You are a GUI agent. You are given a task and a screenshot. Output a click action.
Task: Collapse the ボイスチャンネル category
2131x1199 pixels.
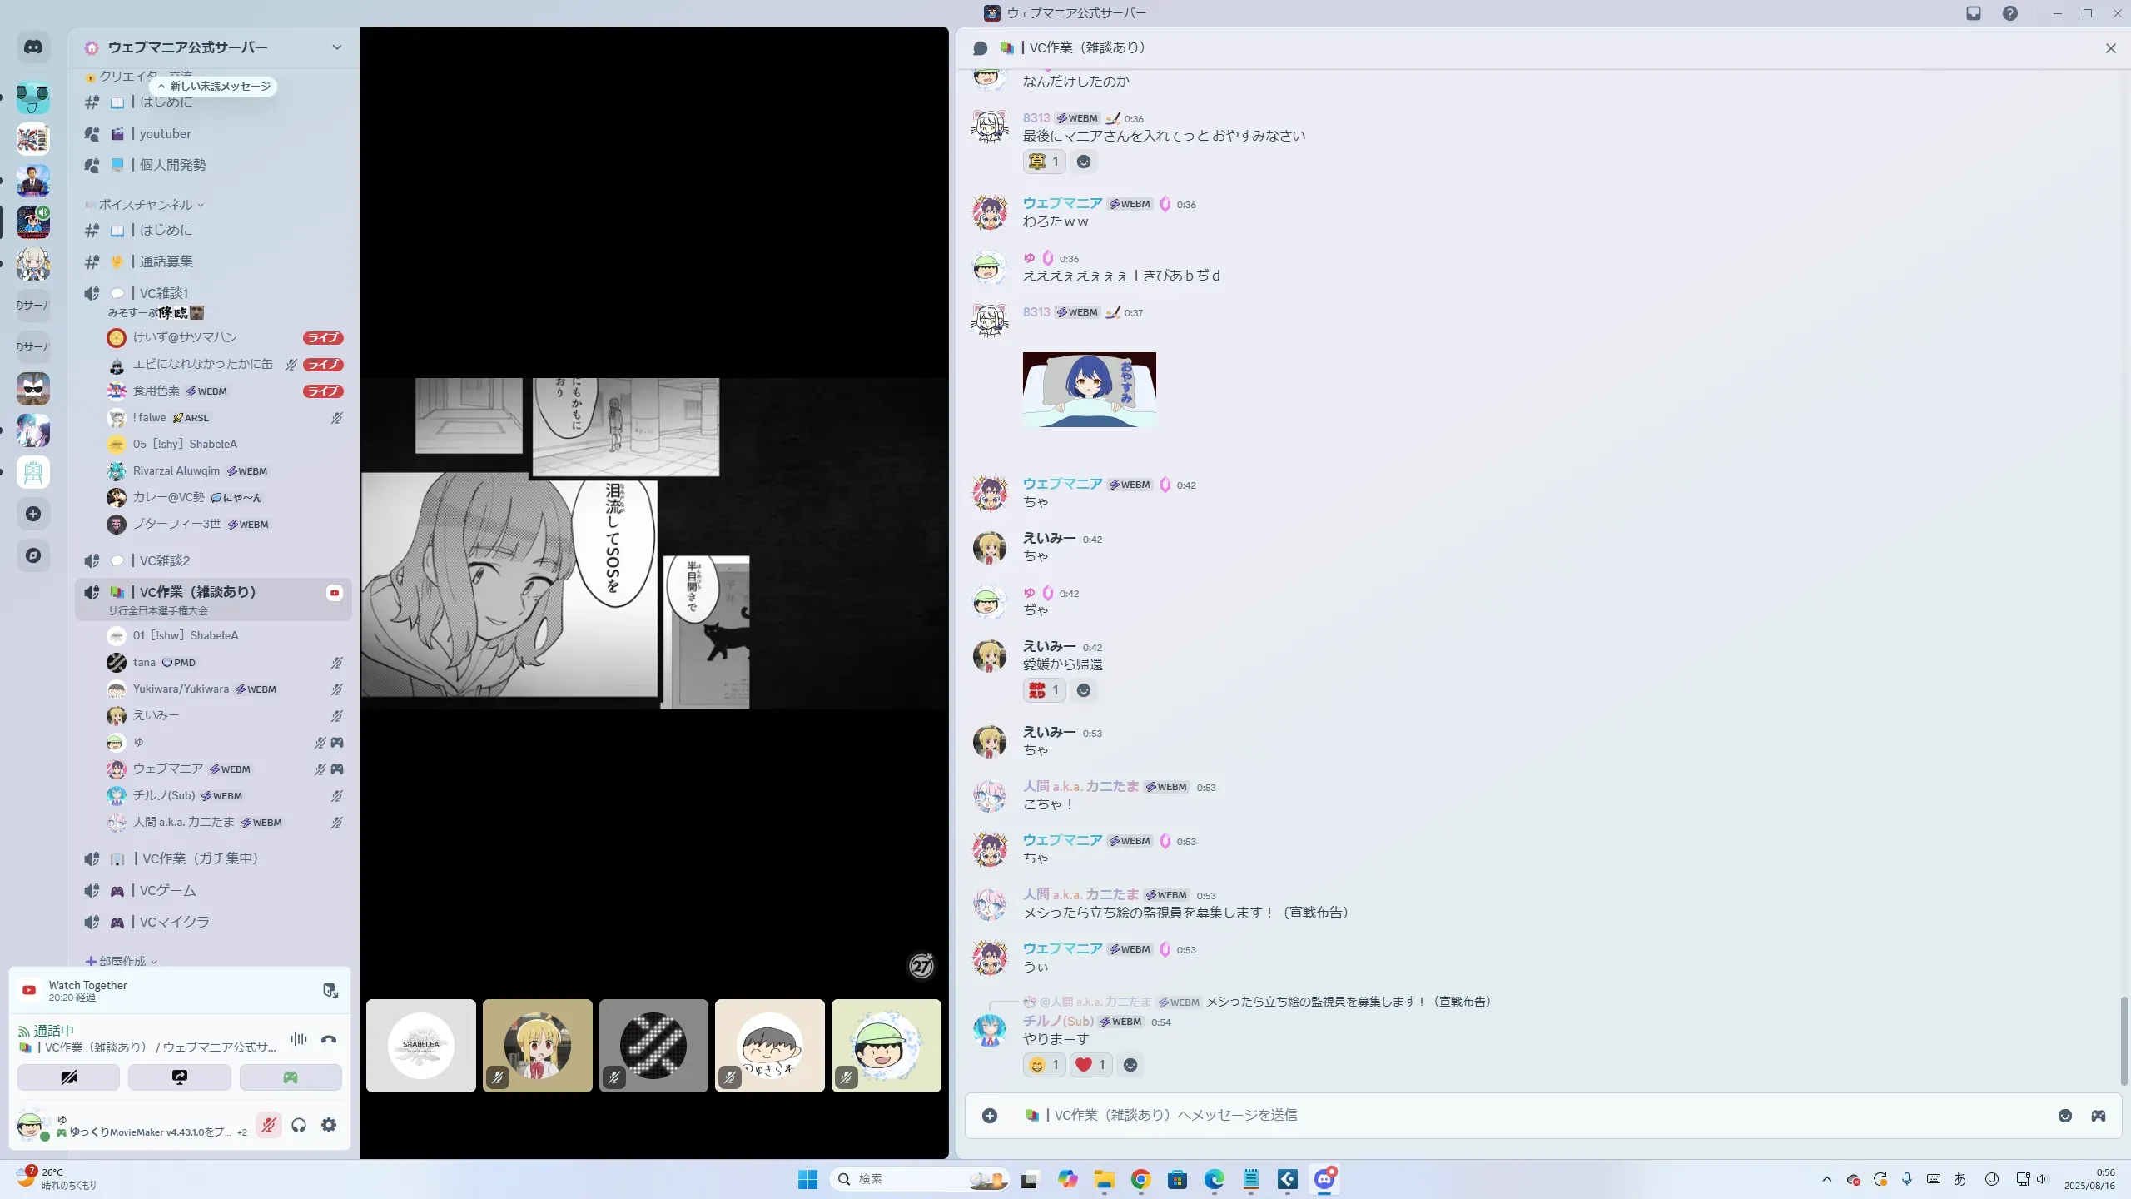pos(146,205)
